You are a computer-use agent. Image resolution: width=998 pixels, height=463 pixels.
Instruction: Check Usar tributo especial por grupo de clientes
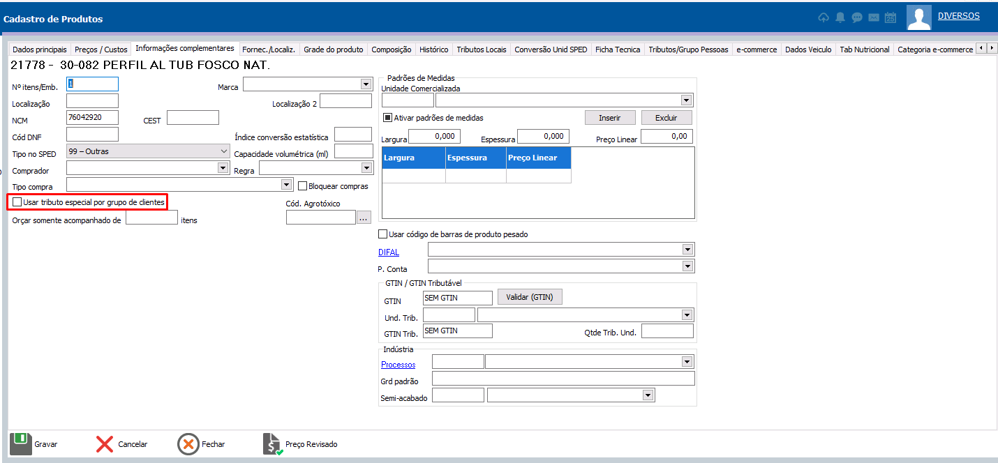point(17,202)
